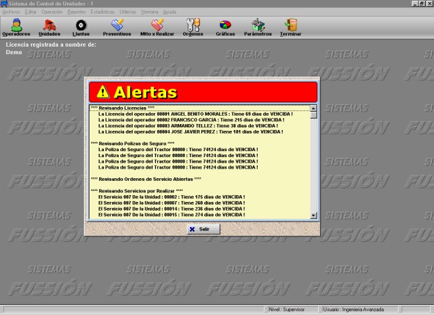Click the alerts list scroll-up arrow
This screenshot has width=434, height=315.
coord(313,108)
